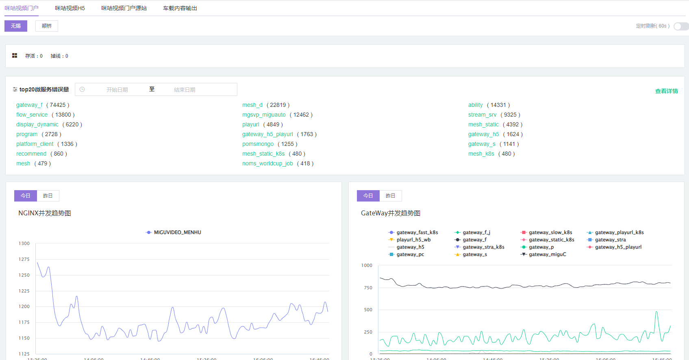Click the 开始日期 start date field
This screenshot has height=360, width=689.
pyautogui.click(x=117, y=90)
